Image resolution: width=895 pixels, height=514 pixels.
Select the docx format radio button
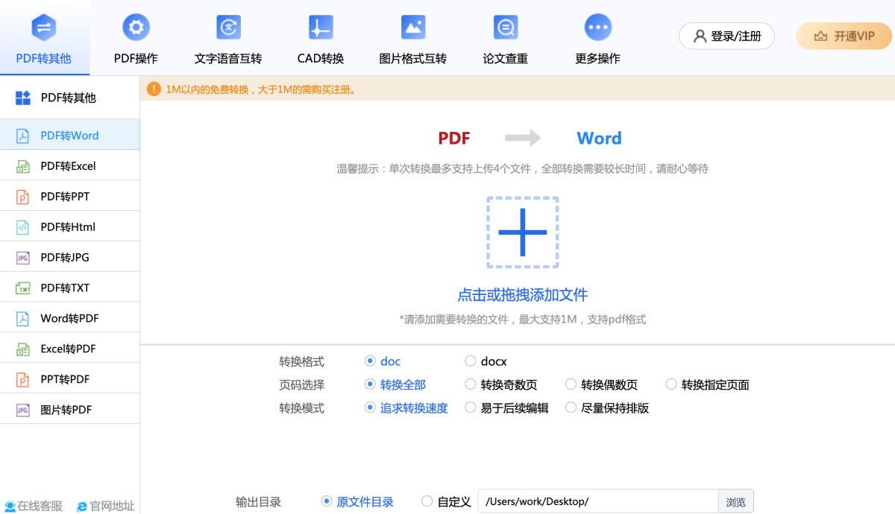coord(470,361)
